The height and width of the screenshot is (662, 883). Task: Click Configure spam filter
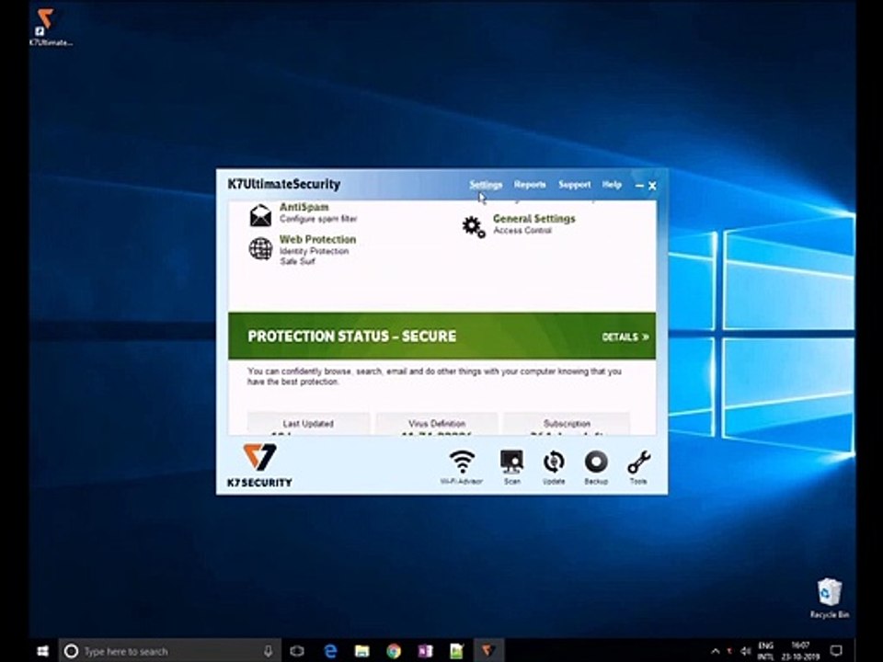318,219
